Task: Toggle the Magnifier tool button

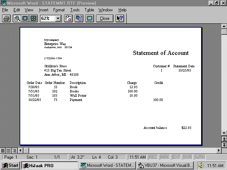Action: tap(17, 18)
